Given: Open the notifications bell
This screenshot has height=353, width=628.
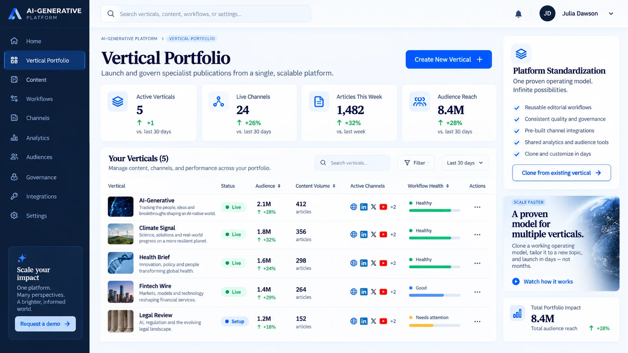Looking at the screenshot, I should pyautogui.click(x=518, y=14).
